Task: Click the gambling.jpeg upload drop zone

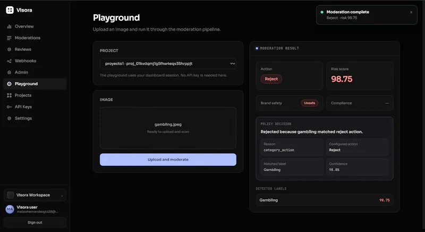Action: tap(168, 128)
